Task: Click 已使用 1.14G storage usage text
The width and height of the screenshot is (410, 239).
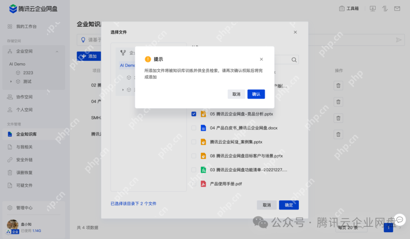Action: tap(31, 231)
